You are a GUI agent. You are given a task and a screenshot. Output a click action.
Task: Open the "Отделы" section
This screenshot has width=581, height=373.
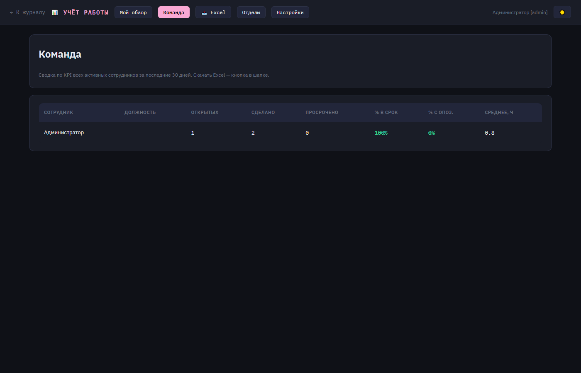[251, 12]
